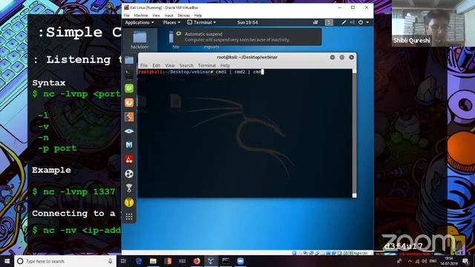The height and width of the screenshot is (267, 475).
Task: Open the yellow round icon in dock
Action: point(129,202)
